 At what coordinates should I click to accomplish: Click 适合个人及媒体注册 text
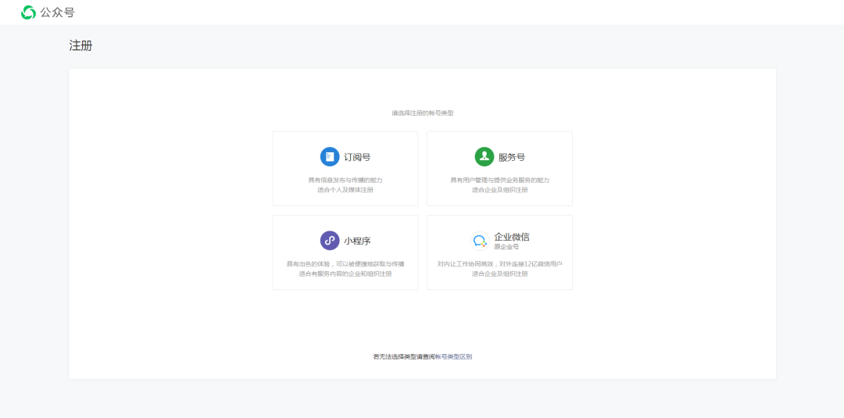click(345, 190)
